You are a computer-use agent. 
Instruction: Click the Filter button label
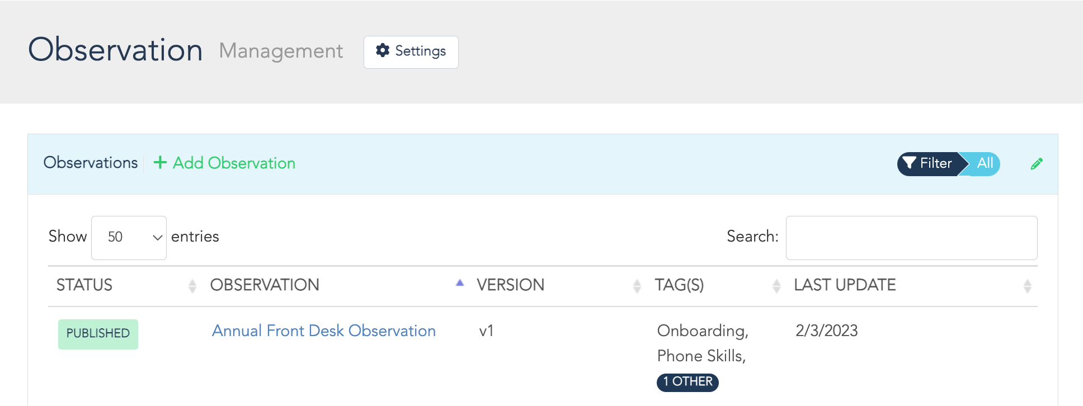(936, 163)
